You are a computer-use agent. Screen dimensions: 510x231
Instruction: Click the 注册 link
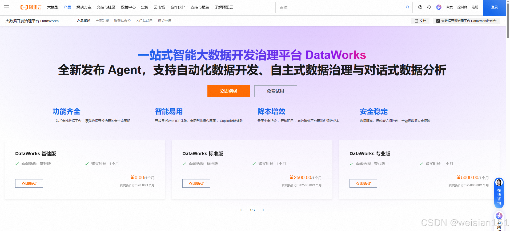475,7
